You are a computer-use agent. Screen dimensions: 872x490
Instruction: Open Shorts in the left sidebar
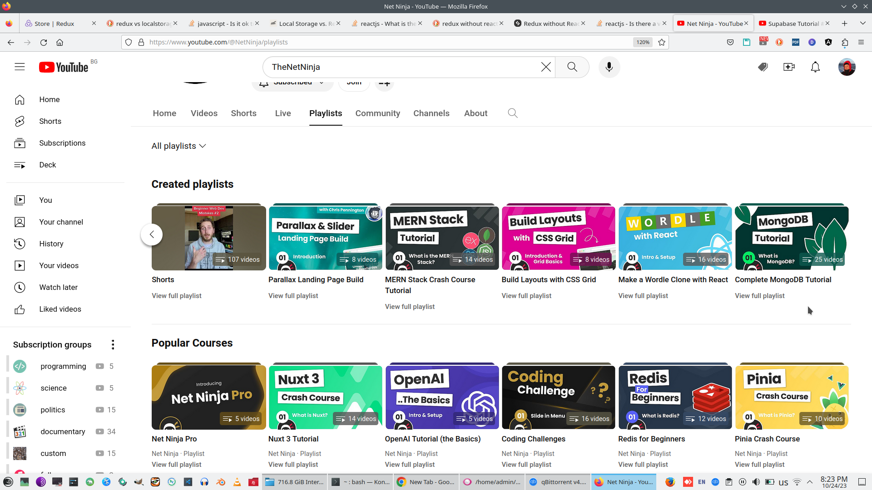pos(50,121)
